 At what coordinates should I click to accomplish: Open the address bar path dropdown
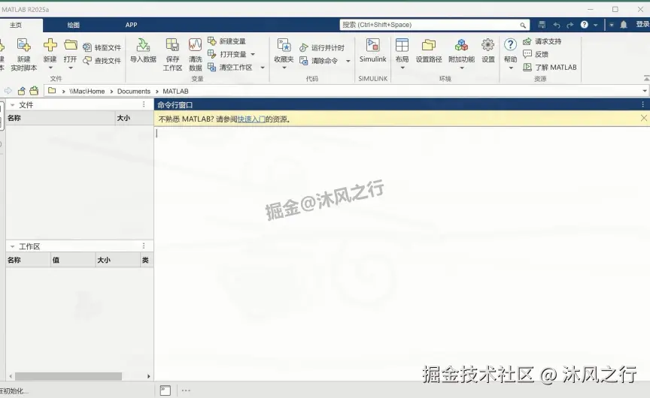coord(644,91)
